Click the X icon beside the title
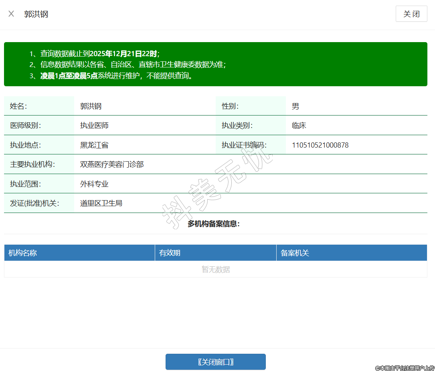 pyautogui.click(x=11, y=14)
